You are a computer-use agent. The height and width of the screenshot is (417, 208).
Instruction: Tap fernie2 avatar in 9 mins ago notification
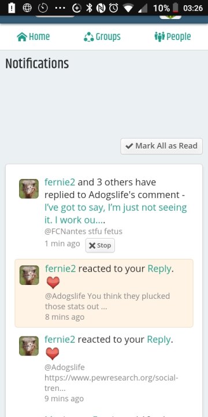tap(29, 346)
